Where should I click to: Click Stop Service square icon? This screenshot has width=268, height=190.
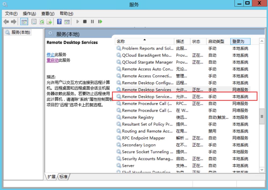85,22
